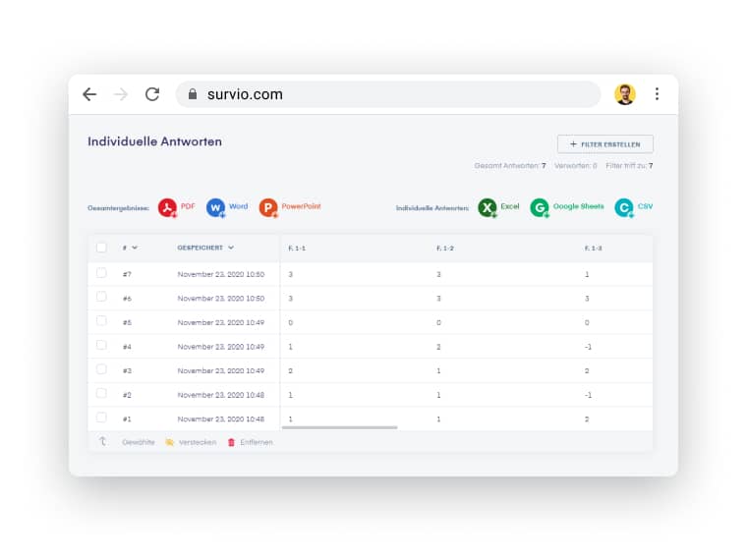Click the Word export label
Screen dimensions: 747x560
tap(239, 206)
